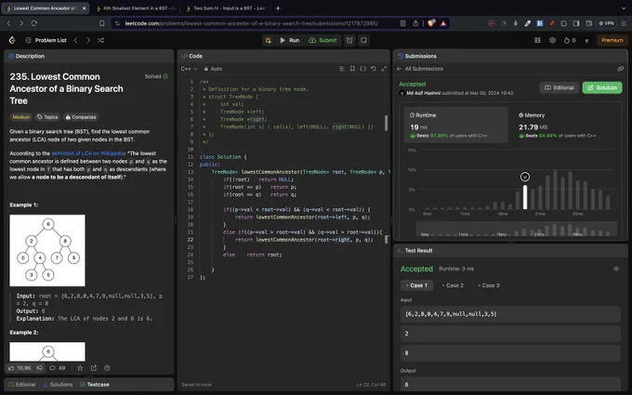The height and width of the screenshot is (395, 632).
Task: Expand the code editor fullscreen
Action: pos(384,69)
